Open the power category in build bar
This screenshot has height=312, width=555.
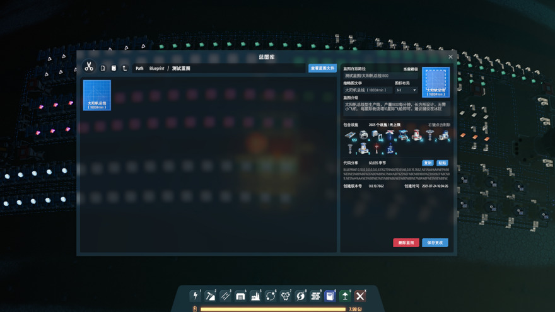[196, 296]
